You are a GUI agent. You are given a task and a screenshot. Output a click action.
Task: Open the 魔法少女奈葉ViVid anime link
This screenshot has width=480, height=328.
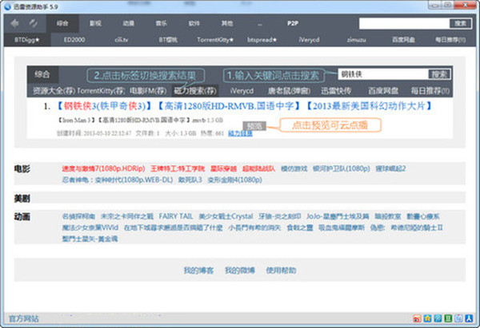[x=90, y=227]
